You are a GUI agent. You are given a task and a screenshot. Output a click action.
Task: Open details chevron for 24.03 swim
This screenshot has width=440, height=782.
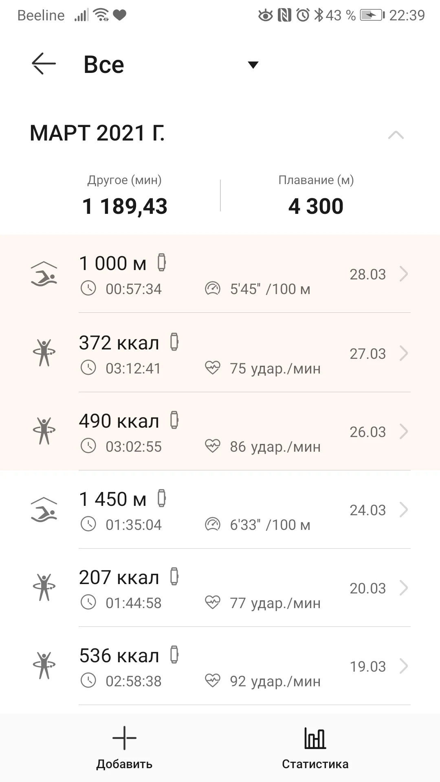point(403,510)
